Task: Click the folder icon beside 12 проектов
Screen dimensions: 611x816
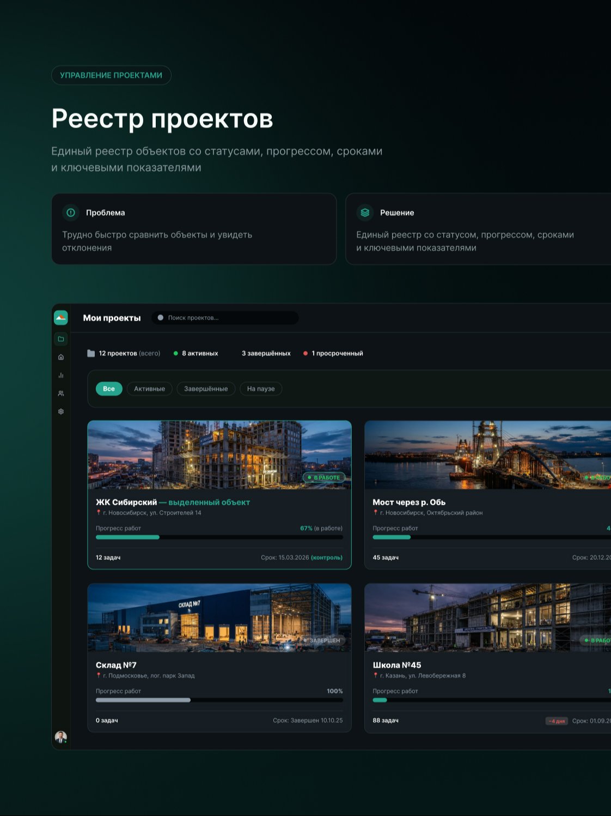Action: 91,353
